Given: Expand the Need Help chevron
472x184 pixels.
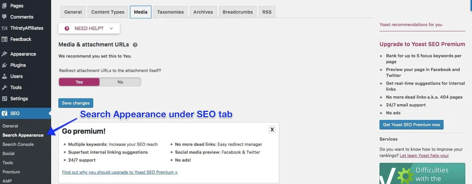Looking at the screenshot, I should [111, 28].
